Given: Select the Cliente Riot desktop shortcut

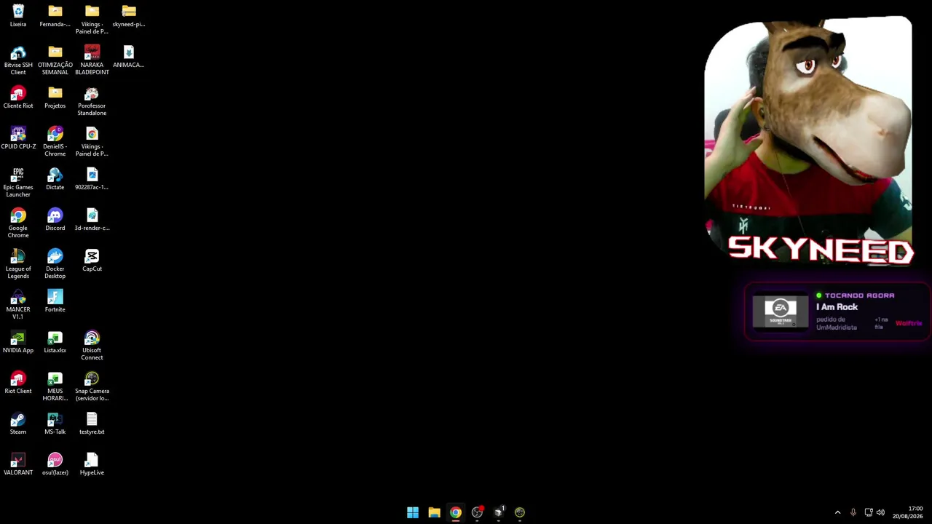Looking at the screenshot, I should (x=18, y=98).
